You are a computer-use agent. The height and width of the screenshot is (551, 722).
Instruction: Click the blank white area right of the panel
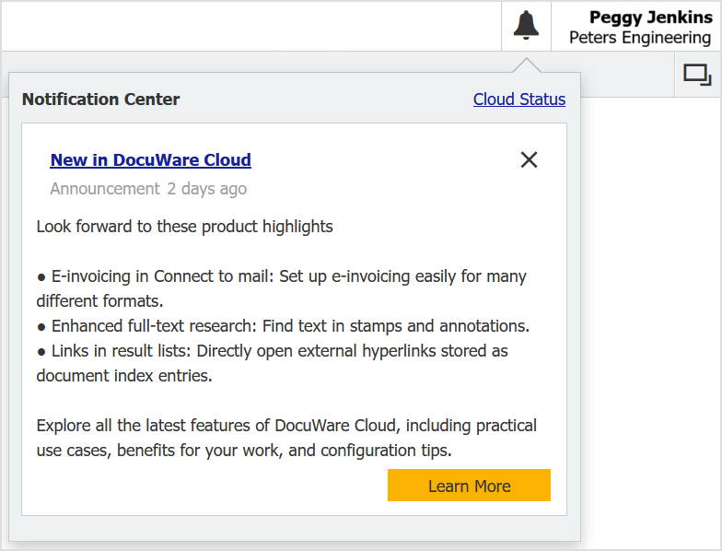pos(651,322)
